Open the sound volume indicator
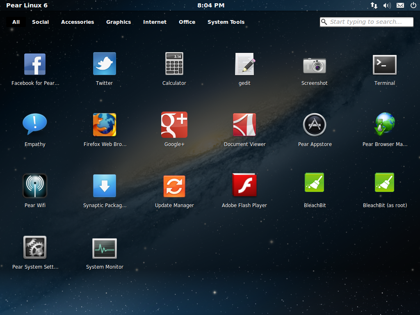The height and width of the screenshot is (315, 420). click(x=387, y=5)
